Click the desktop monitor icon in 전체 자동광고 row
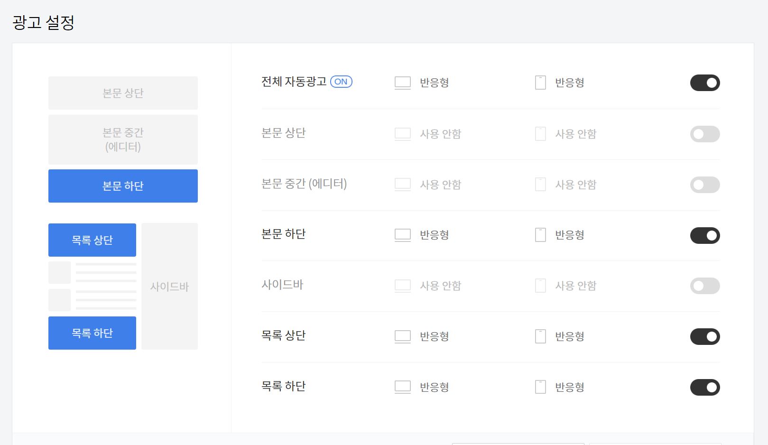 point(402,82)
